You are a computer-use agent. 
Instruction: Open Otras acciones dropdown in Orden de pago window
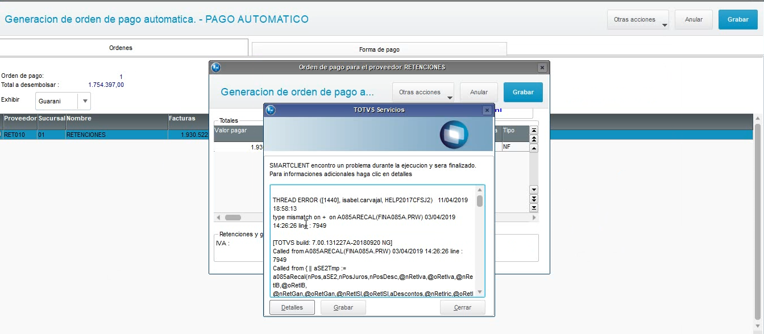tap(423, 92)
